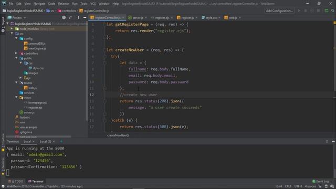Expand the js folder
Viewport: 336px width, 189px height.
click(x=21, y=78)
